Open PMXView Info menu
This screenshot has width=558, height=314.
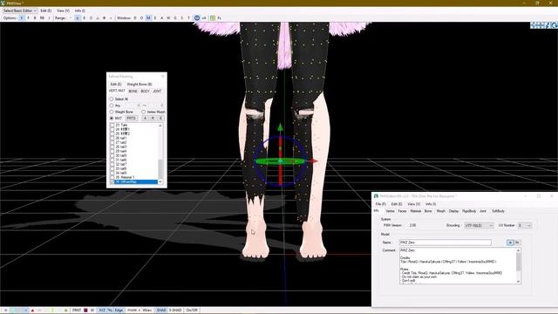(79, 10)
